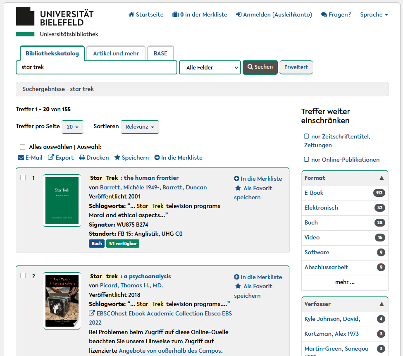The image size is (403, 356).
Task: Click plus icon for 'the human frontier' Merkliste
Action: coord(237,178)
